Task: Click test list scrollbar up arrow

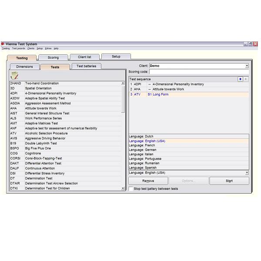Action: point(123,83)
